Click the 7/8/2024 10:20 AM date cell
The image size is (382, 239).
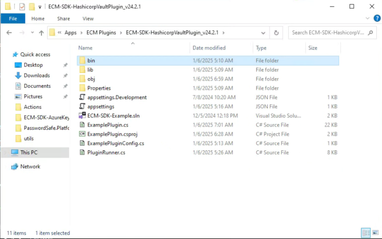coord(214,97)
